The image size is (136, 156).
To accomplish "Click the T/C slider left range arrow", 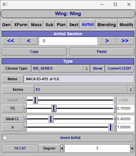I will (x=25, y=108).
